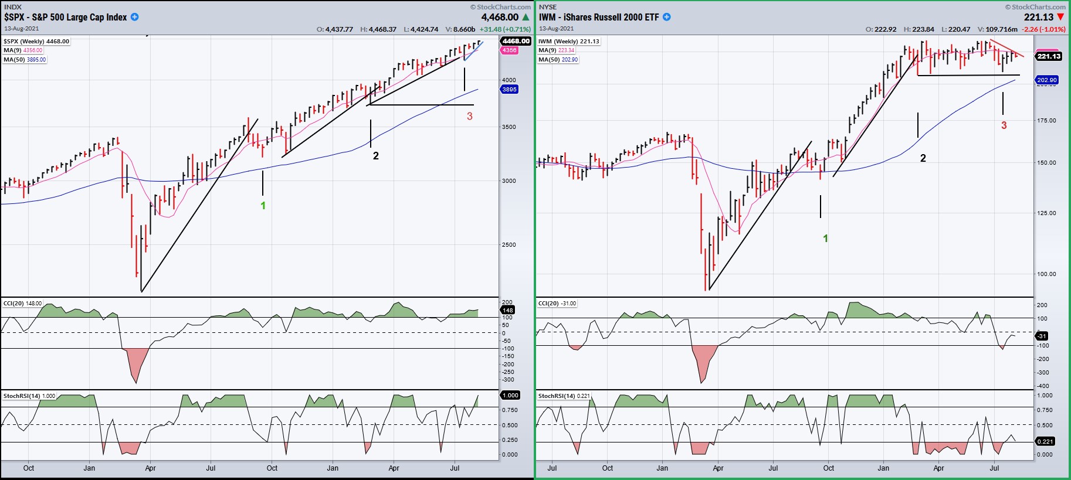Image resolution: width=1071 pixels, height=480 pixels.
Task: Click the 3000 level on the $SPX price axis
Action: click(509, 181)
